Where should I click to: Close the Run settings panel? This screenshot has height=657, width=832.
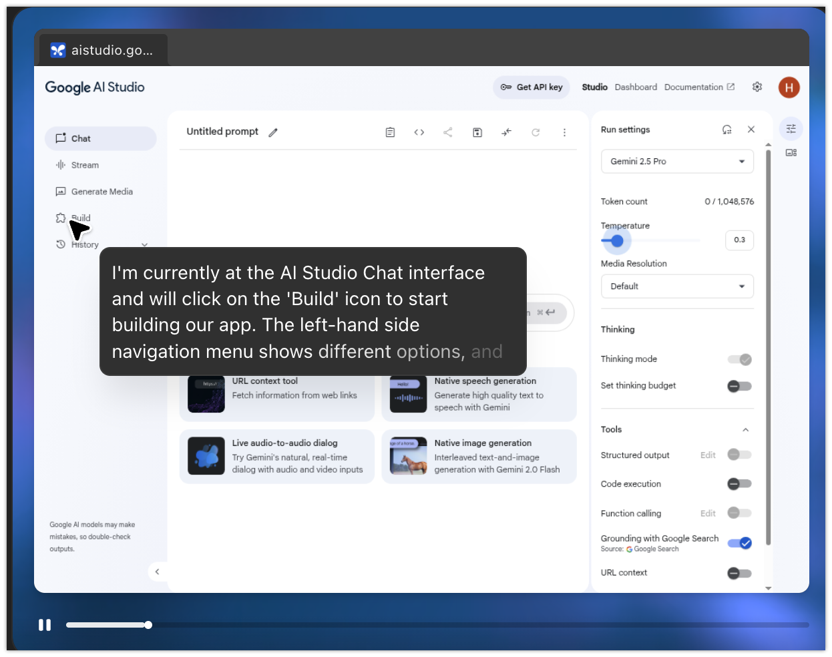click(x=751, y=130)
